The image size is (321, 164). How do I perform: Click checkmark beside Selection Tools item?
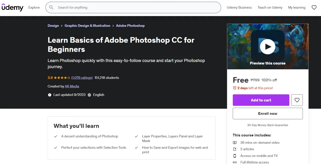56,148
